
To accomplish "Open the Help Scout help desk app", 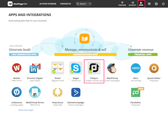I will point(57,92).
